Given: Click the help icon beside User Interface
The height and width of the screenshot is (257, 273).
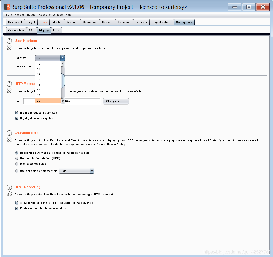Looking at the screenshot, I should [x=9, y=41].
